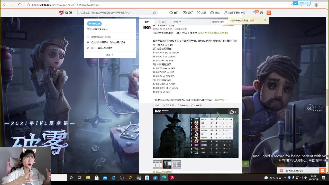
Task: Click 收起 above the image
Action: click(x=156, y=105)
